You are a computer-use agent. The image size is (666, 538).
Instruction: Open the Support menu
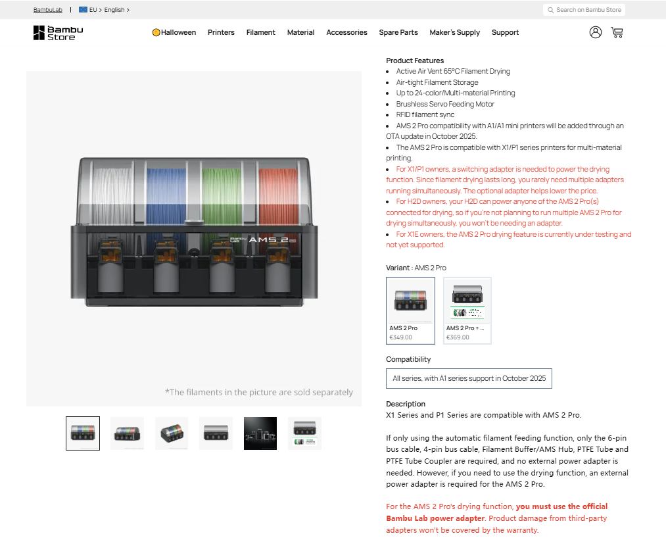[x=505, y=32]
